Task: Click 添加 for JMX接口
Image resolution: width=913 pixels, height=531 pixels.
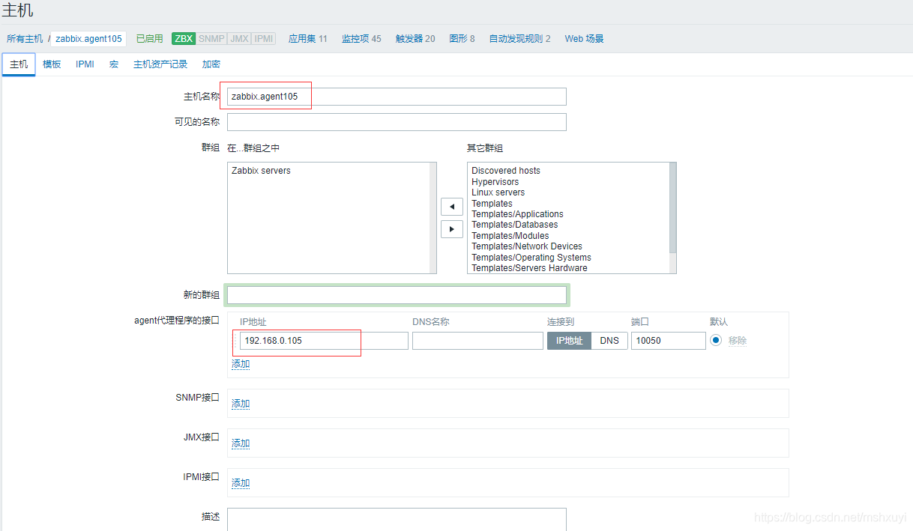Action: tap(241, 443)
